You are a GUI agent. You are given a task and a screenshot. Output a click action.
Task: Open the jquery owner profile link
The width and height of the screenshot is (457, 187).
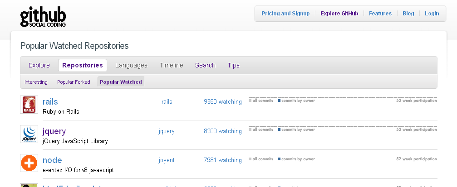point(167,131)
